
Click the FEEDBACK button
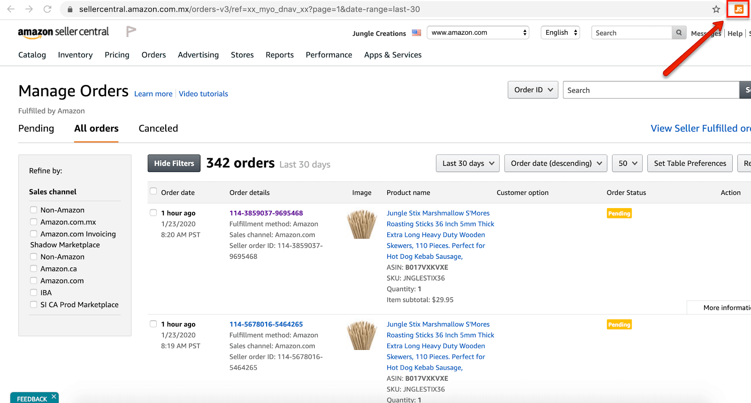coord(32,399)
